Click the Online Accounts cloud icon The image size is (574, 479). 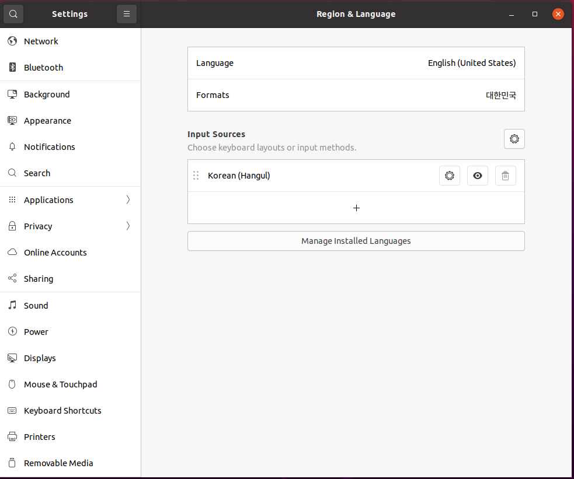[12, 252]
